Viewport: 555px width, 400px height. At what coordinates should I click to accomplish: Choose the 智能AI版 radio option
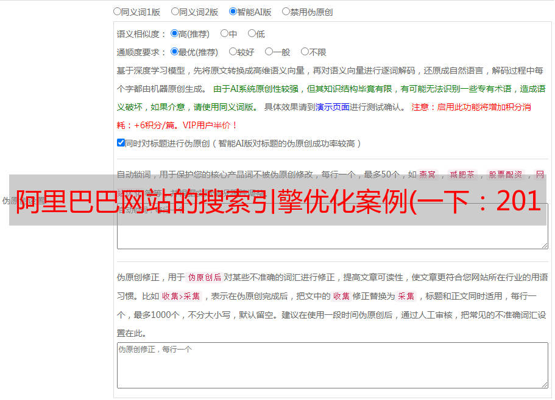[x=233, y=12]
